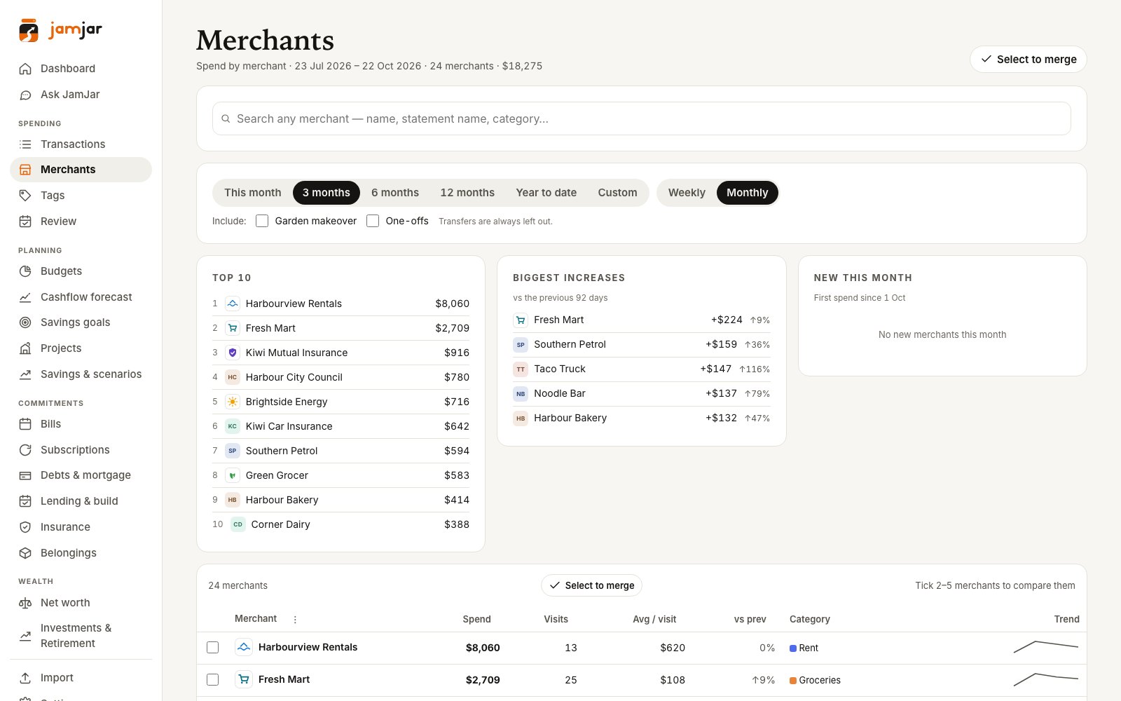Click the Bills calendar icon

(25, 424)
